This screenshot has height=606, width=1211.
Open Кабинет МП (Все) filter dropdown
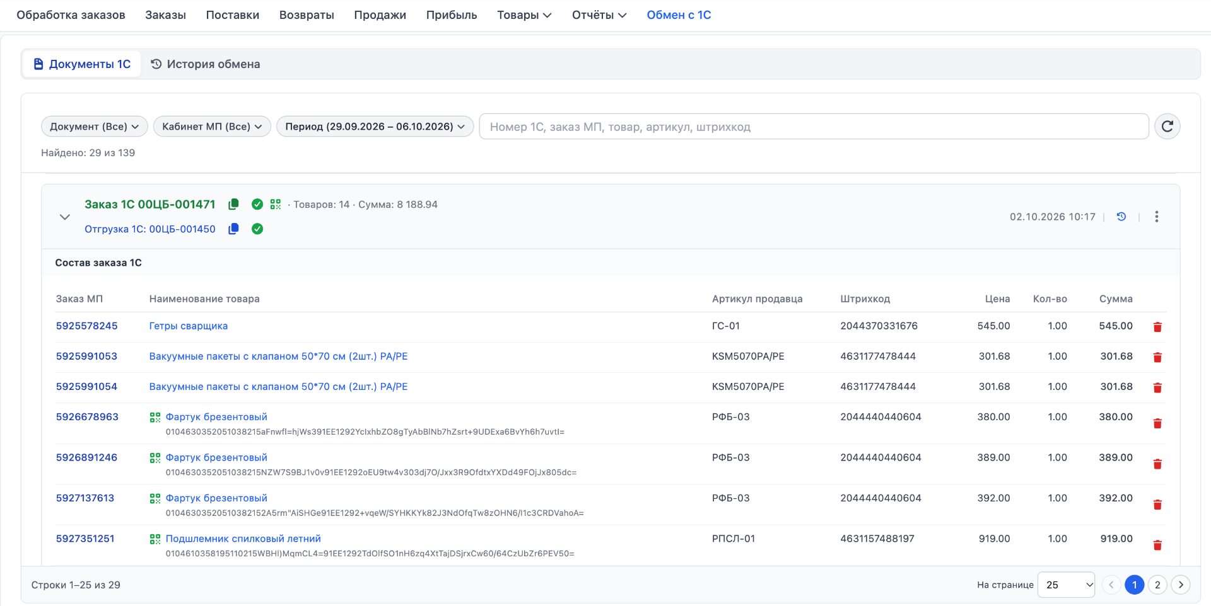tap(212, 127)
